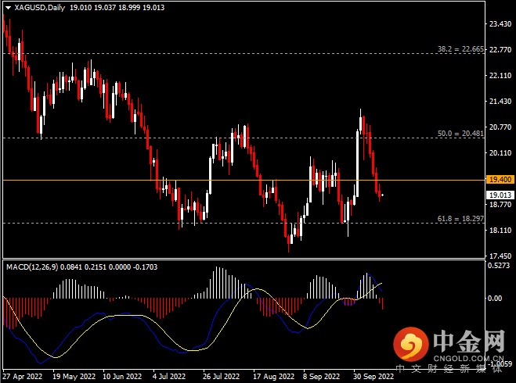This screenshot has height=383, width=516.
Task: Click the 22.110 price axis value
Action: tap(500, 76)
